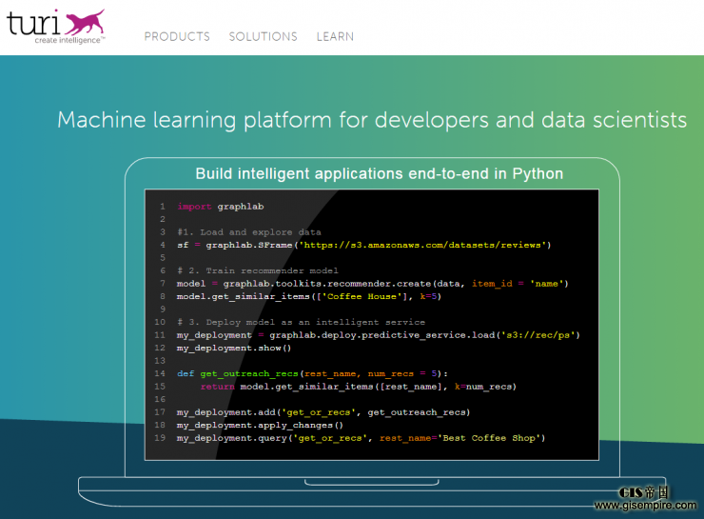Viewport: 704px width, 519px height.
Task: Click line number 19 in the gutter
Action: (160, 437)
